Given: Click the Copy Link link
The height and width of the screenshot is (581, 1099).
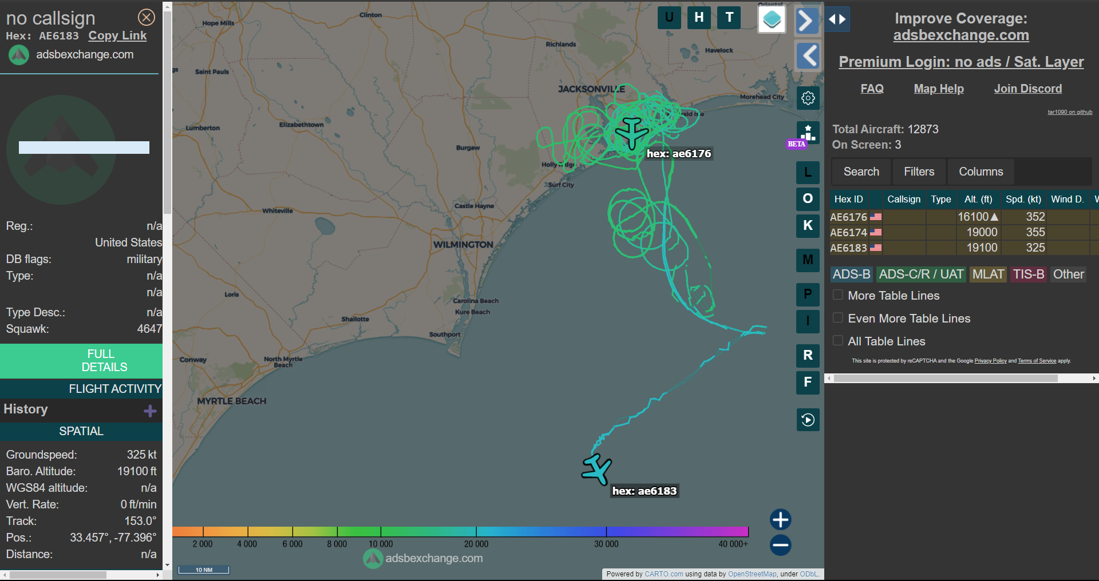Looking at the screenshot, I should click(x=117, y=35).
